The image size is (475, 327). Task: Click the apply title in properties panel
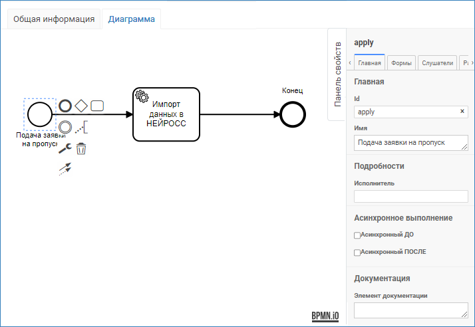pos(364,43)
